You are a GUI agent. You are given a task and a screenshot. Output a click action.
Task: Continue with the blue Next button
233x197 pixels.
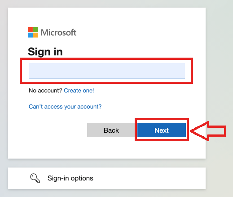point(162,130)
